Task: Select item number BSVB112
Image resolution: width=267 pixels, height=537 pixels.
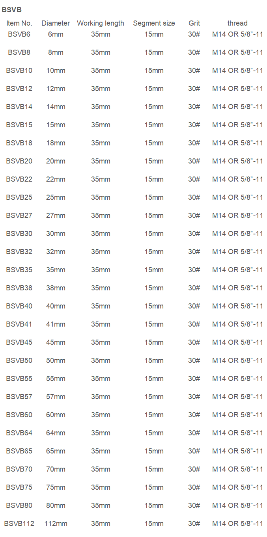Action: 19,524
